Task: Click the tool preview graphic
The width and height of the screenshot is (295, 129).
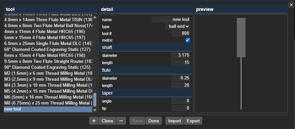Action: coord(241,64)
